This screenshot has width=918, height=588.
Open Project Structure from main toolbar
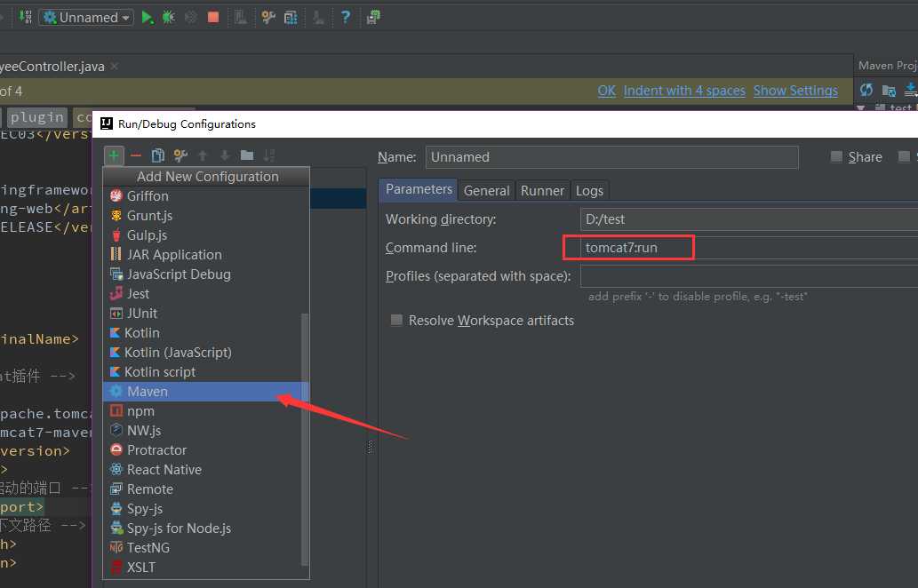[x=291, y=18]
